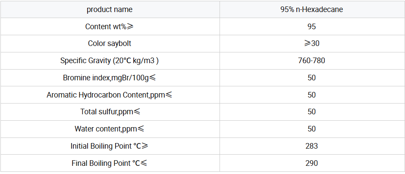405x174 pixels.
Task: Select the Bromine index value 50
Action: (311, 78)
